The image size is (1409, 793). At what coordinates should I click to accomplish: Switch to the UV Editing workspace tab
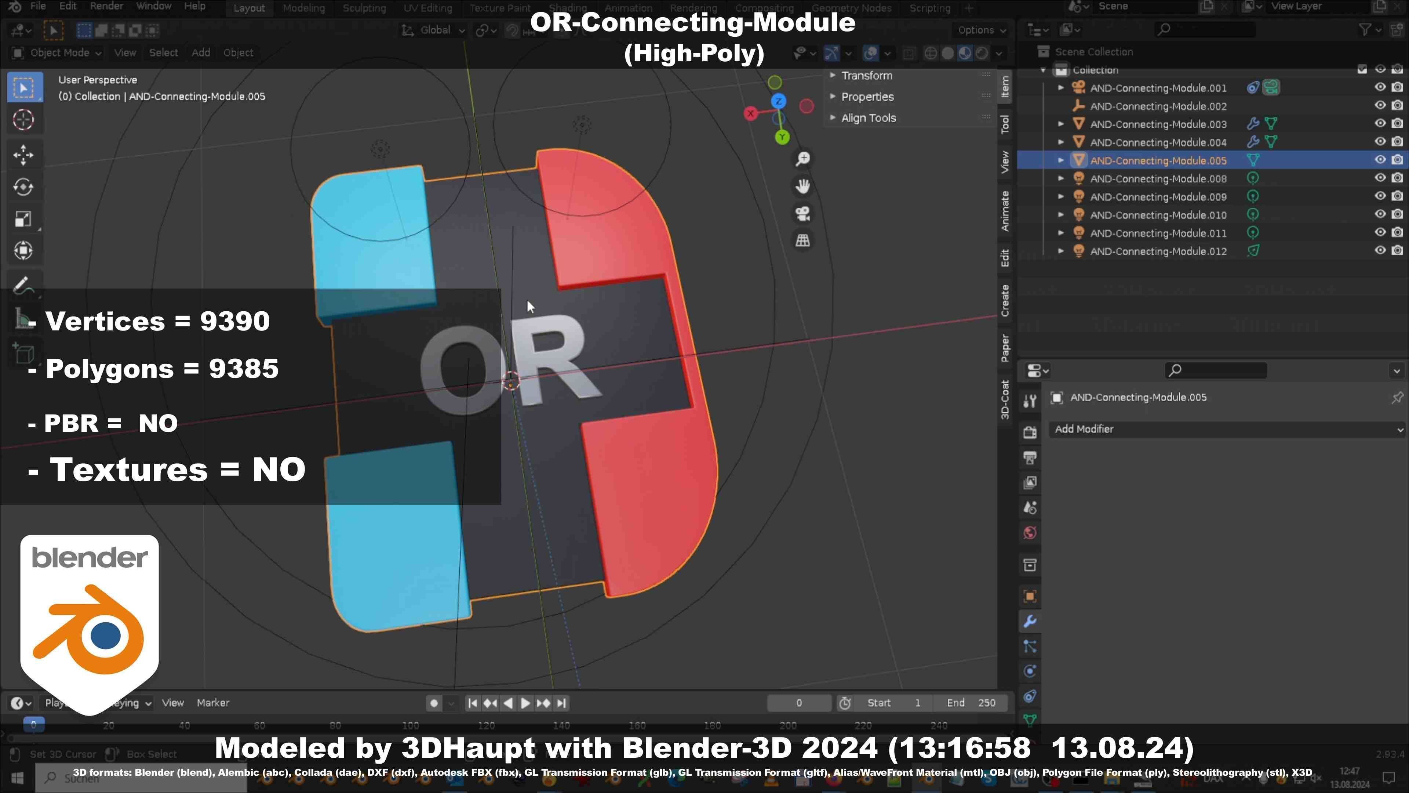coord(428,8)
